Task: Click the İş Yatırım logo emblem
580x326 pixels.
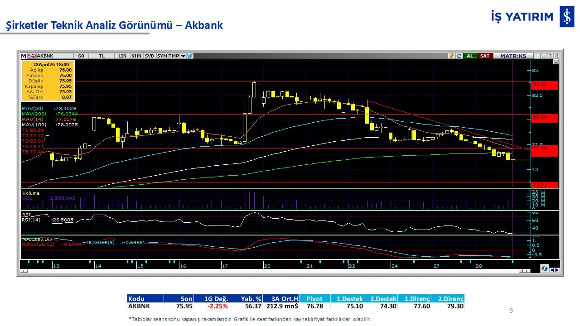Action: 566,17
